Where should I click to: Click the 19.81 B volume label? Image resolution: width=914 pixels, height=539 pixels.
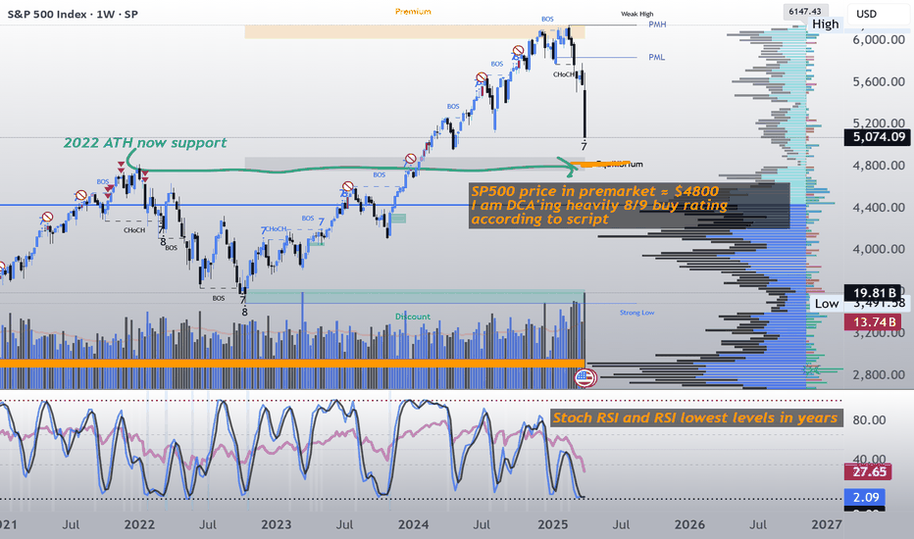click(x=873, y=293)
